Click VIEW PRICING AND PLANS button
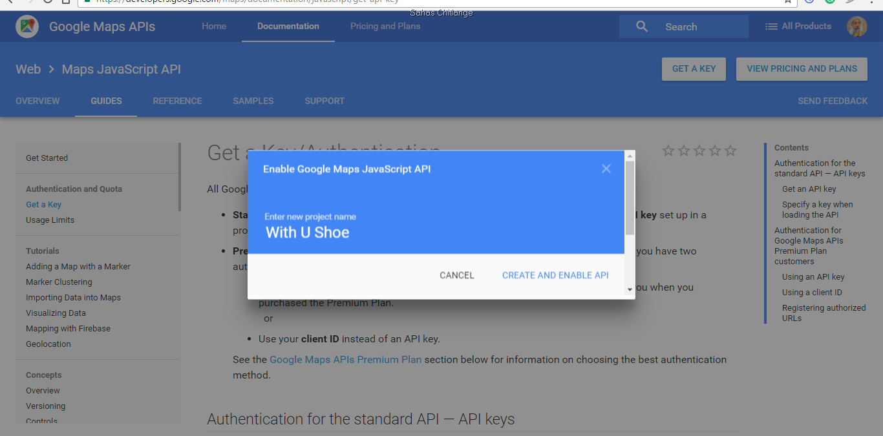This screenshot has width=883, height=436. pyautogui.click(x=802, y=69)
